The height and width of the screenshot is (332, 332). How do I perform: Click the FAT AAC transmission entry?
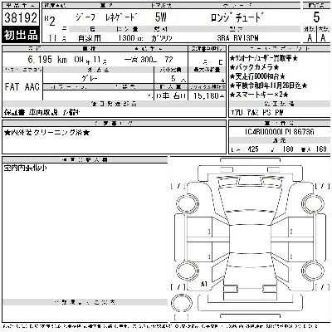22,87
